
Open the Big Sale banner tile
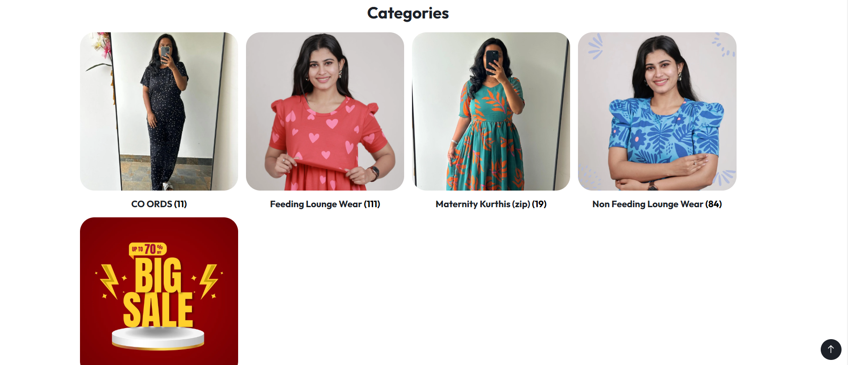tap(159, 291)
